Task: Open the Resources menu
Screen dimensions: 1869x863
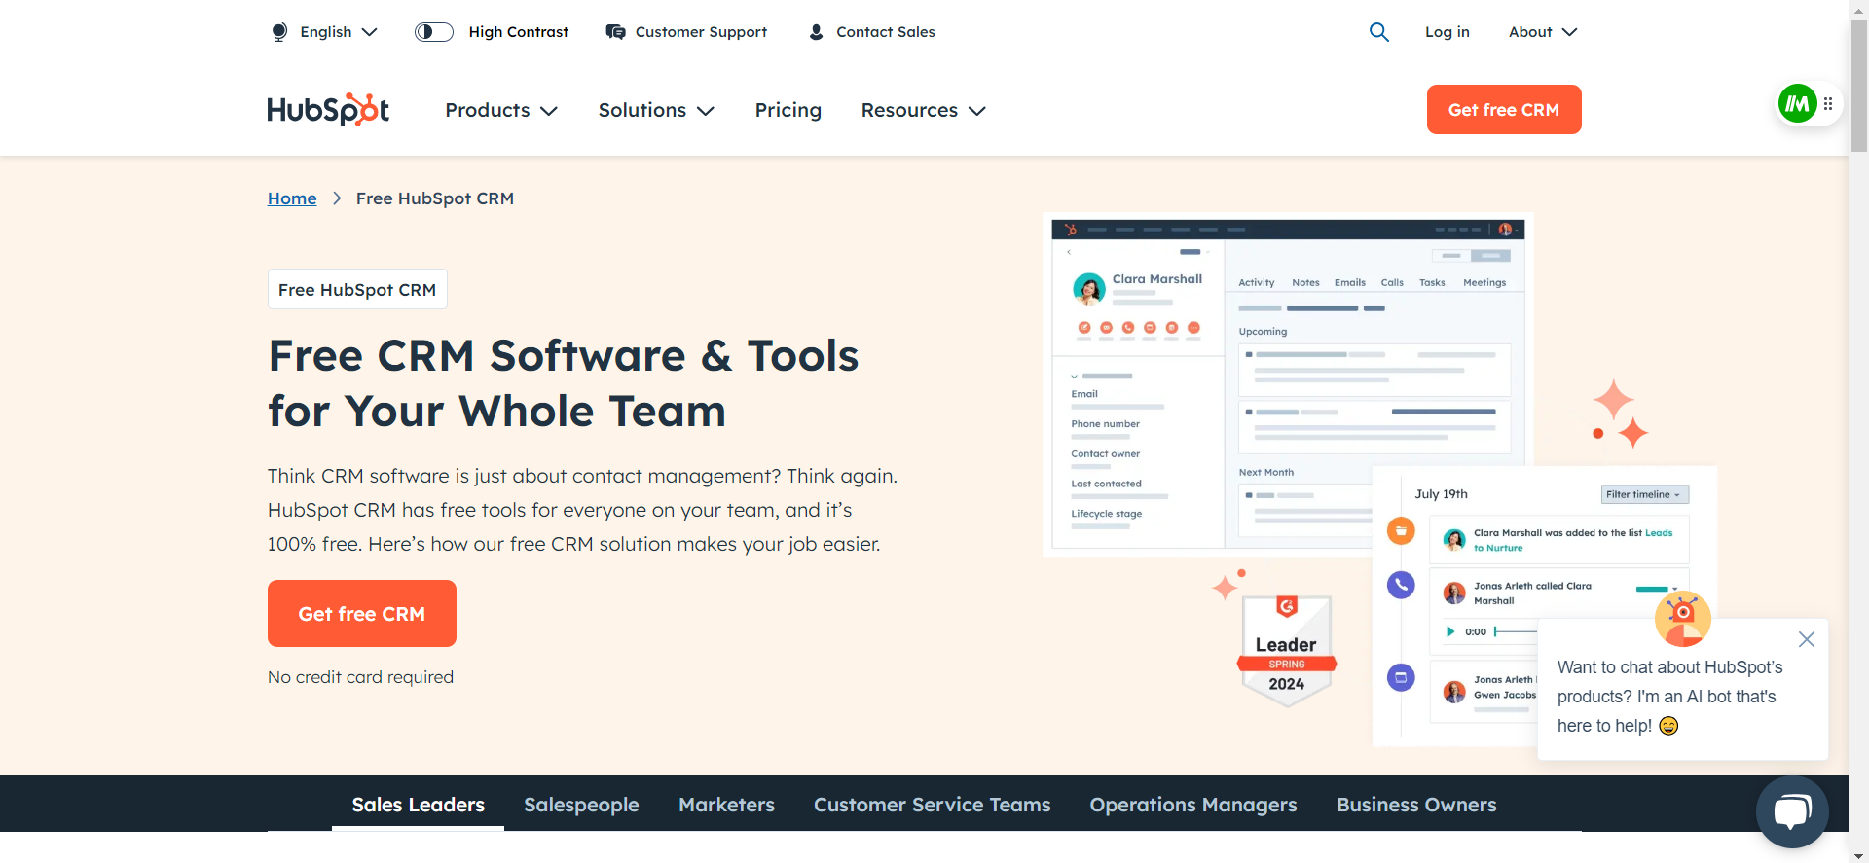Action: click(924, 110)
